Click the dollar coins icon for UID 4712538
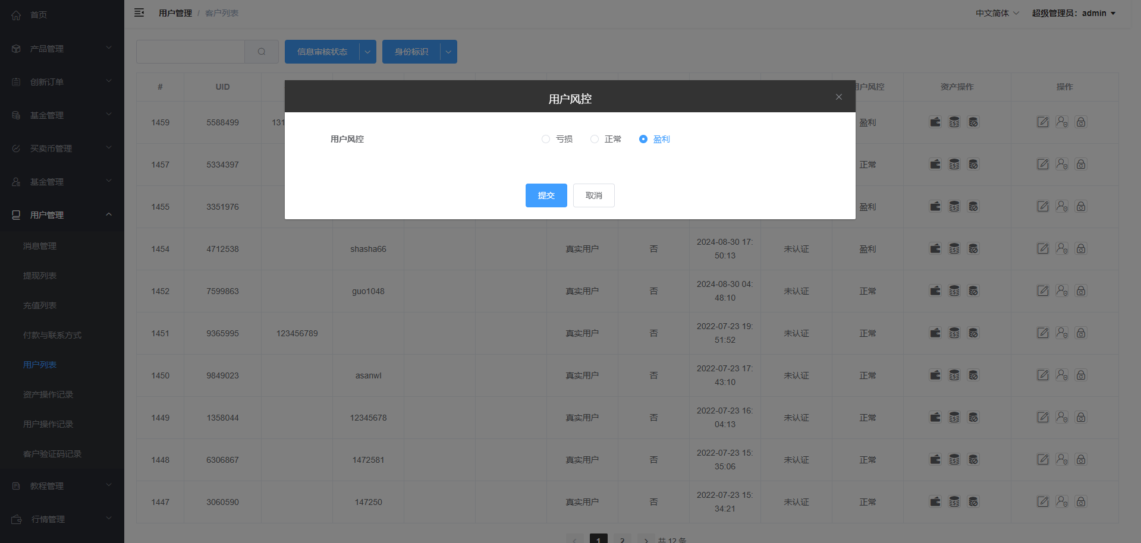1141x543 pixels. click(954, 249)
